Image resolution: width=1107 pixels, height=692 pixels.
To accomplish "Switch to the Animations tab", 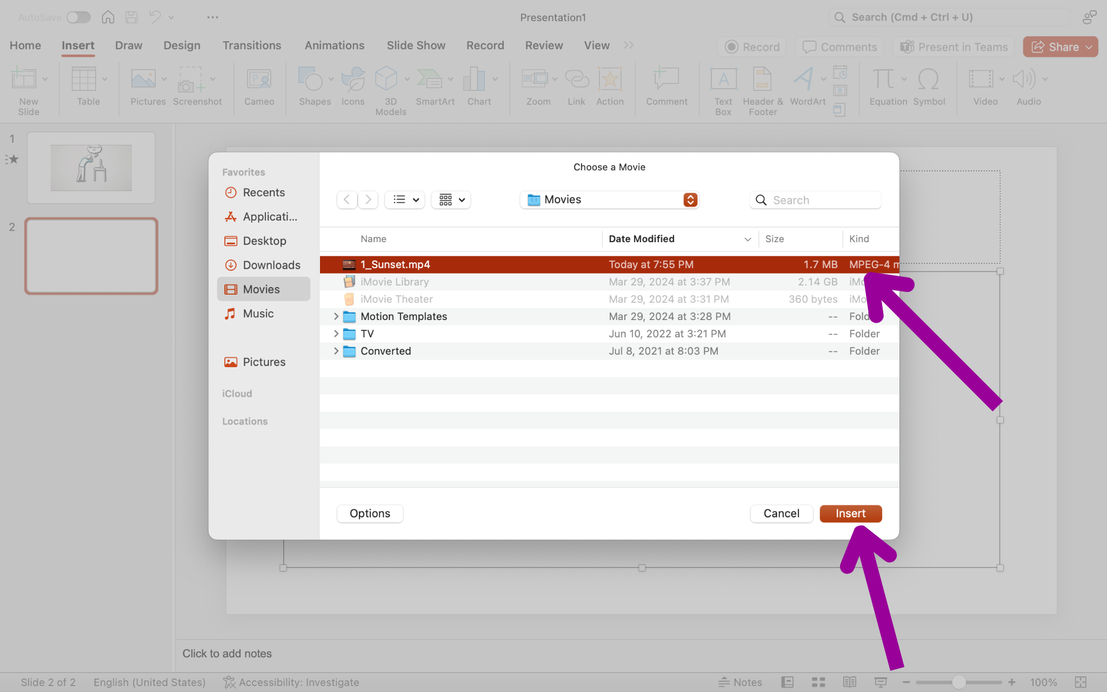I will coord(335,45).
